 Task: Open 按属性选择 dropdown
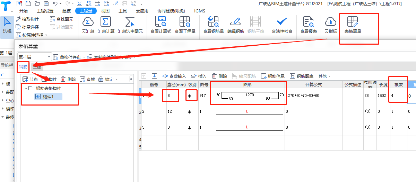point(31,35)
